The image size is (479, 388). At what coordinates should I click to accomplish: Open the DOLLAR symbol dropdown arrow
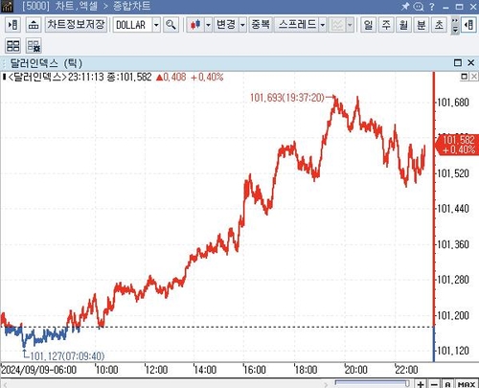(156, 25)
